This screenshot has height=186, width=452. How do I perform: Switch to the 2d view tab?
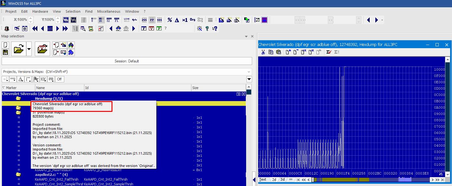(x=274, y=180)
